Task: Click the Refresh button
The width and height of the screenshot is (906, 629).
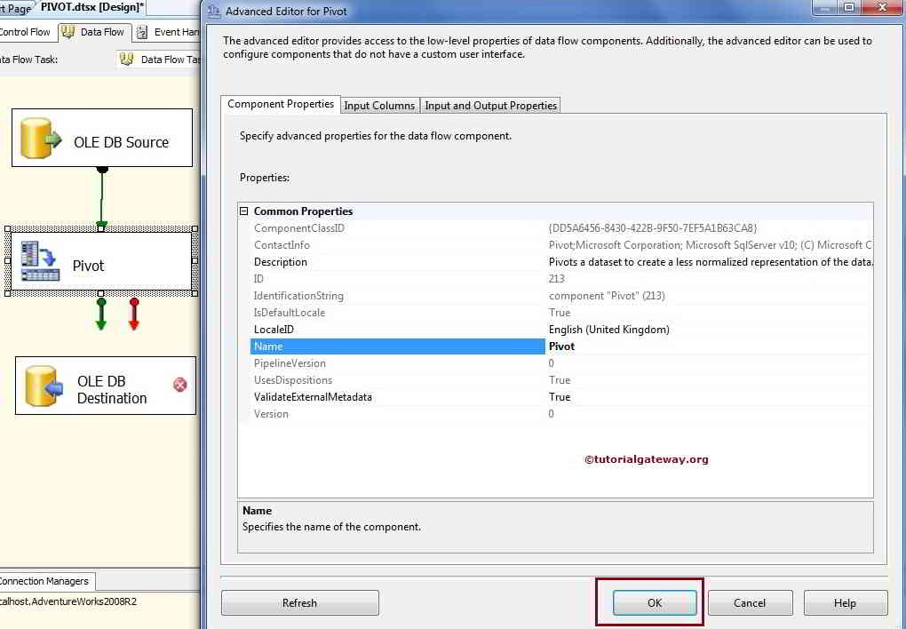Action: point(299,602)
